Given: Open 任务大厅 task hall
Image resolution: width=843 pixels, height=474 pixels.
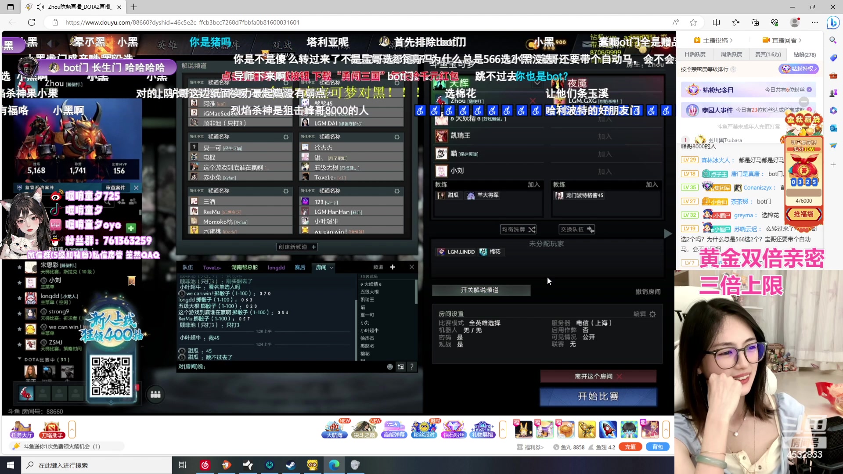Looking at the screenshot, I should [x=22, y=430].
